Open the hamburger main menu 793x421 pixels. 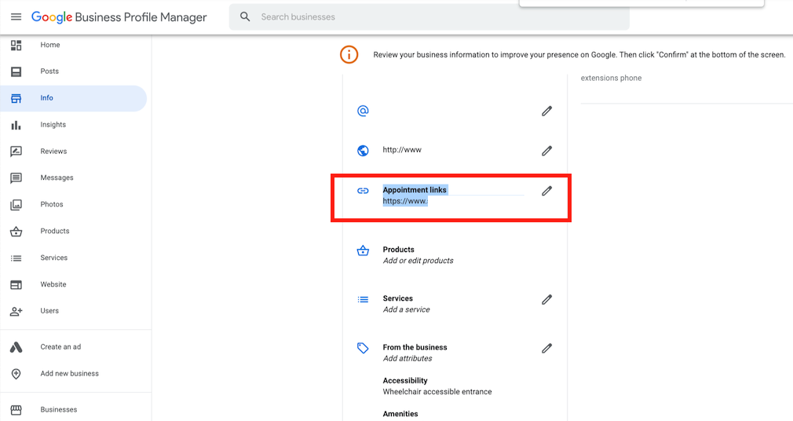coord(16,16)
